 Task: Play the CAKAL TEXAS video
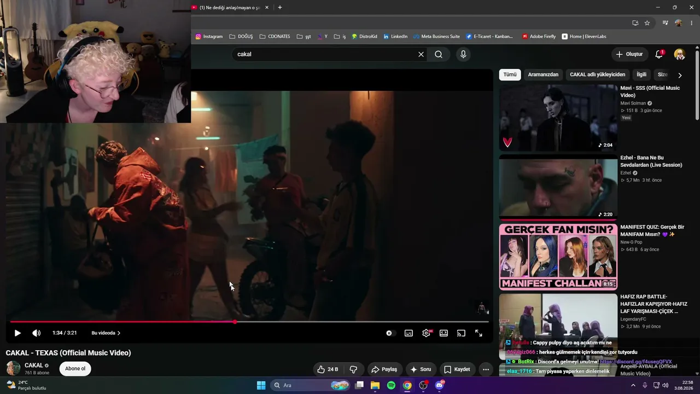[17, 333]
